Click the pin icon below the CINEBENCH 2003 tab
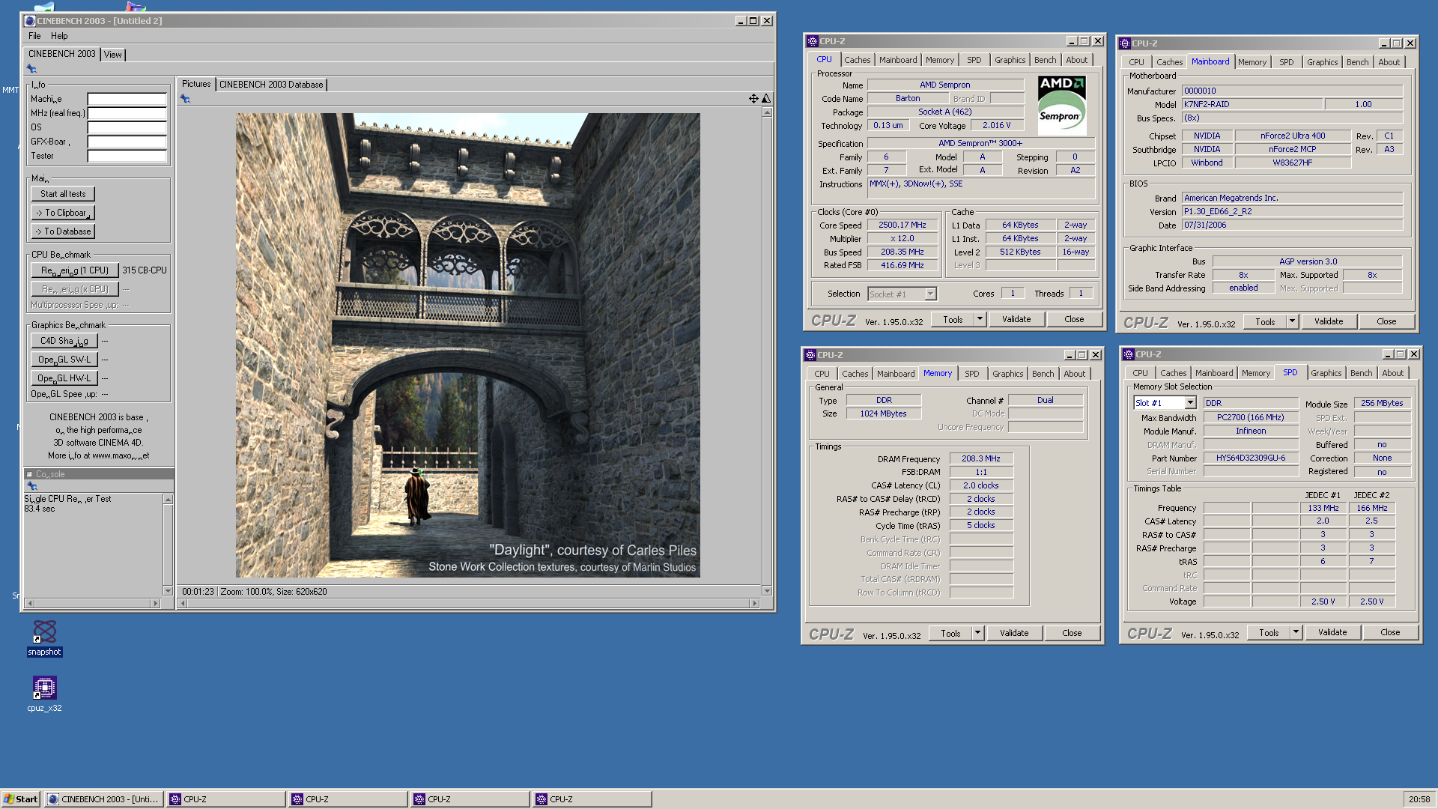 coord(31,69)
